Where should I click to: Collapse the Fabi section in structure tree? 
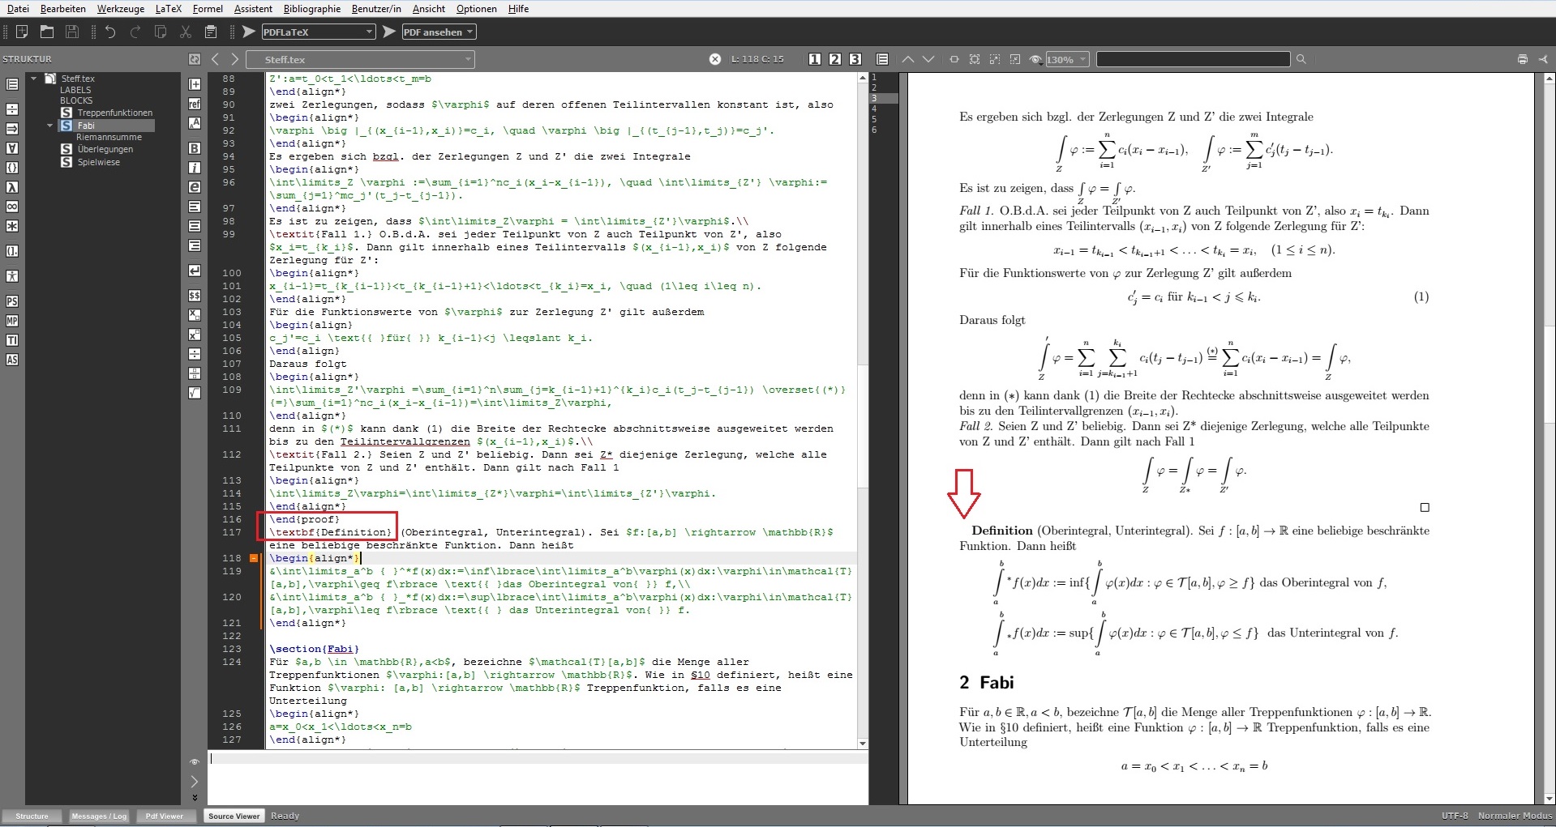pos(49,126)
